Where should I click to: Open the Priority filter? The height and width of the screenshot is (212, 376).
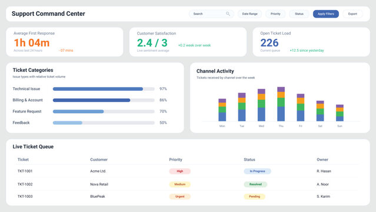pyautogui.click(x=275, y=14)
